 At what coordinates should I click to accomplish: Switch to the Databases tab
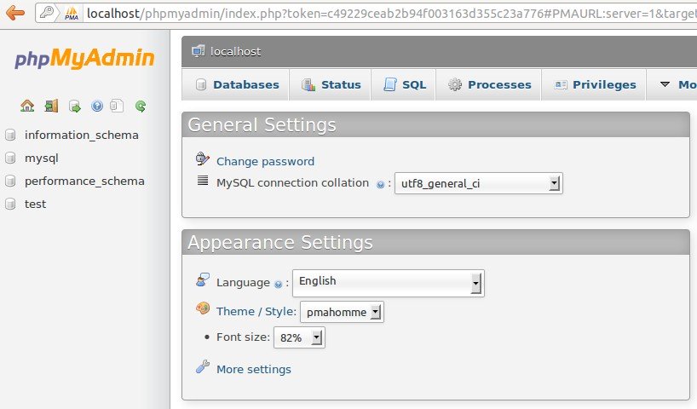coord(238,84)
